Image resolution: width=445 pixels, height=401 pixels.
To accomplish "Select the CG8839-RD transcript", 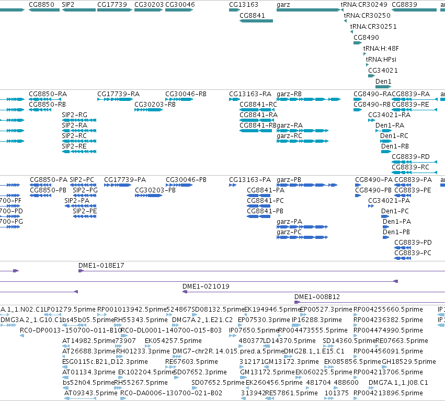I will coord(414,162).
